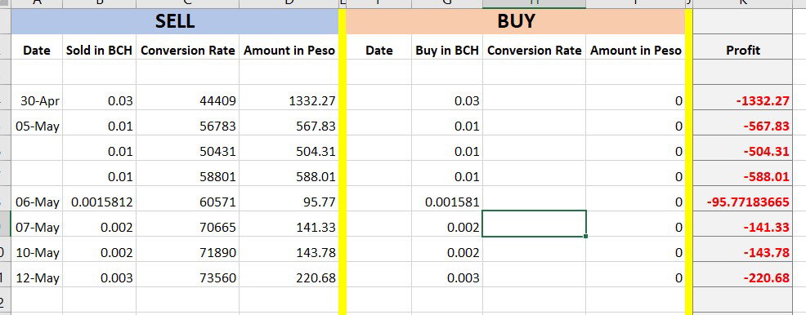The width and height of the screenshot is (806, 315).
Task: Select the -567.83 profit cell
Action: [743, 126]
